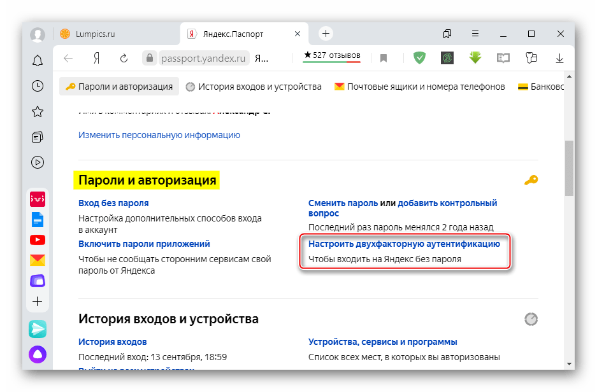Open Включить пароли приложений link
The height and width of the screenshot is (392, 597).
[144, 244]
